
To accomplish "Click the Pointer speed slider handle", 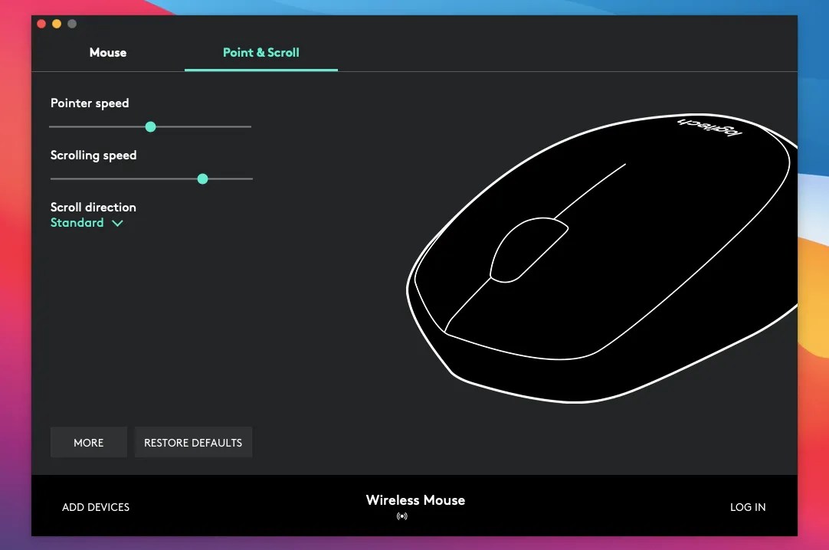I will coord(150,127).
